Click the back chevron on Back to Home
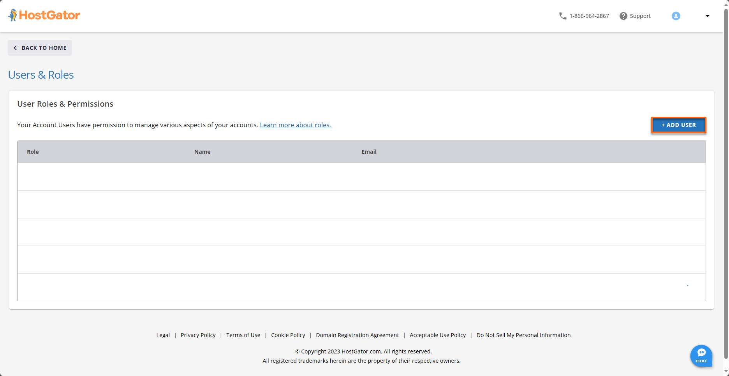This screenshot has width=729, height=376. pyautogui.click(x=15, y=47)
